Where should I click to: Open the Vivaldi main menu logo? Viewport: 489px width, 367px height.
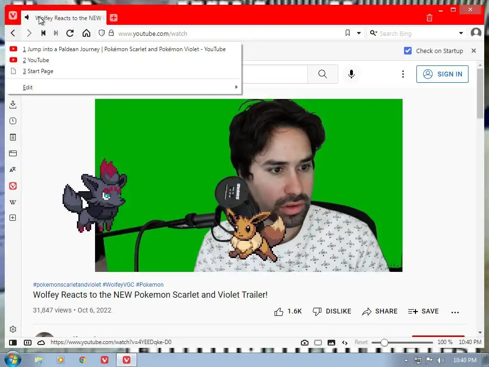tap(13, 15)
